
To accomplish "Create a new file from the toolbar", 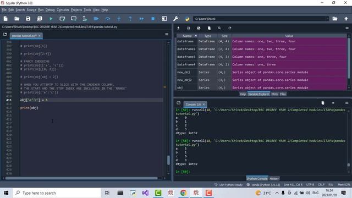I will (x=5, y=19).
